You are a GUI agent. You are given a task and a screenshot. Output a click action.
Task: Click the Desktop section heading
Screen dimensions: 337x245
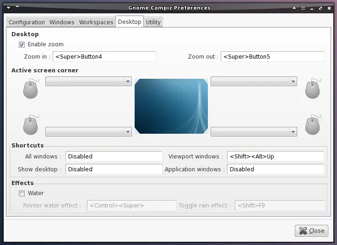(25, 34)
